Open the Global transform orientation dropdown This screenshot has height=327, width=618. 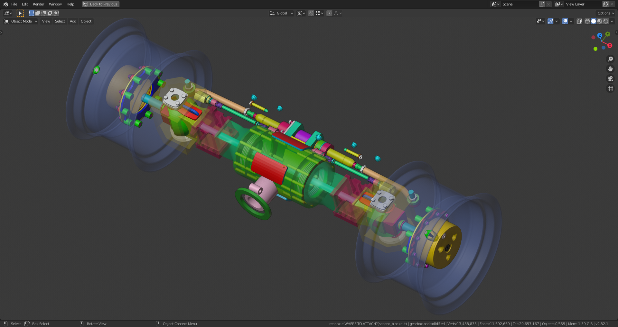point(282,13)
